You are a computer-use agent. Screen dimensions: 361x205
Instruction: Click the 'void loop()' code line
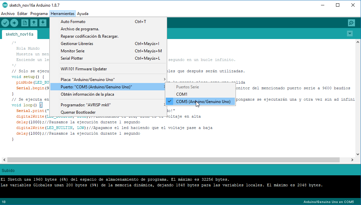tap(26, 105)
